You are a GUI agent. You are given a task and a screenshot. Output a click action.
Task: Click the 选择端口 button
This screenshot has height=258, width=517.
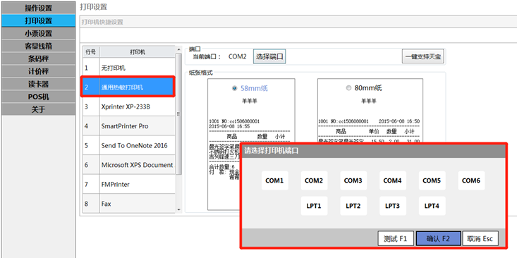269,56
